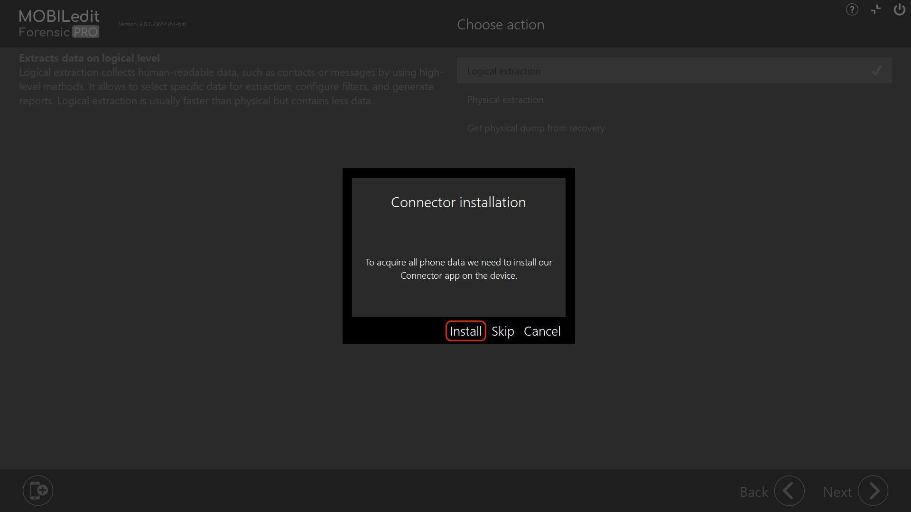Screen dimensions: 911x512
Task: Choose Get physical dump from recovery
Action: [x=536, y=128]
